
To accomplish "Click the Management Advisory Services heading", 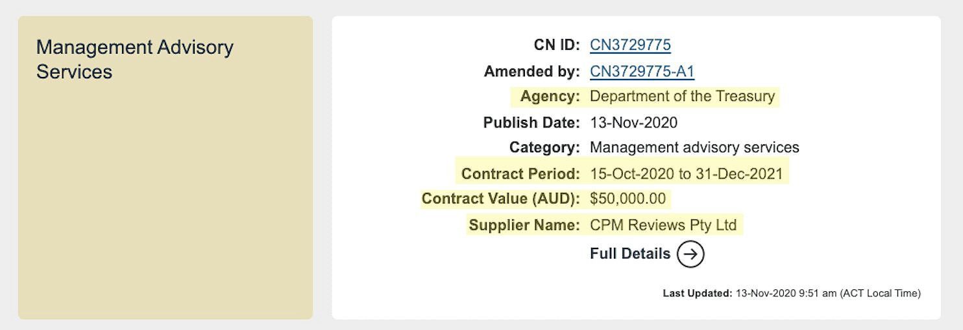I will tap(135, 59).
